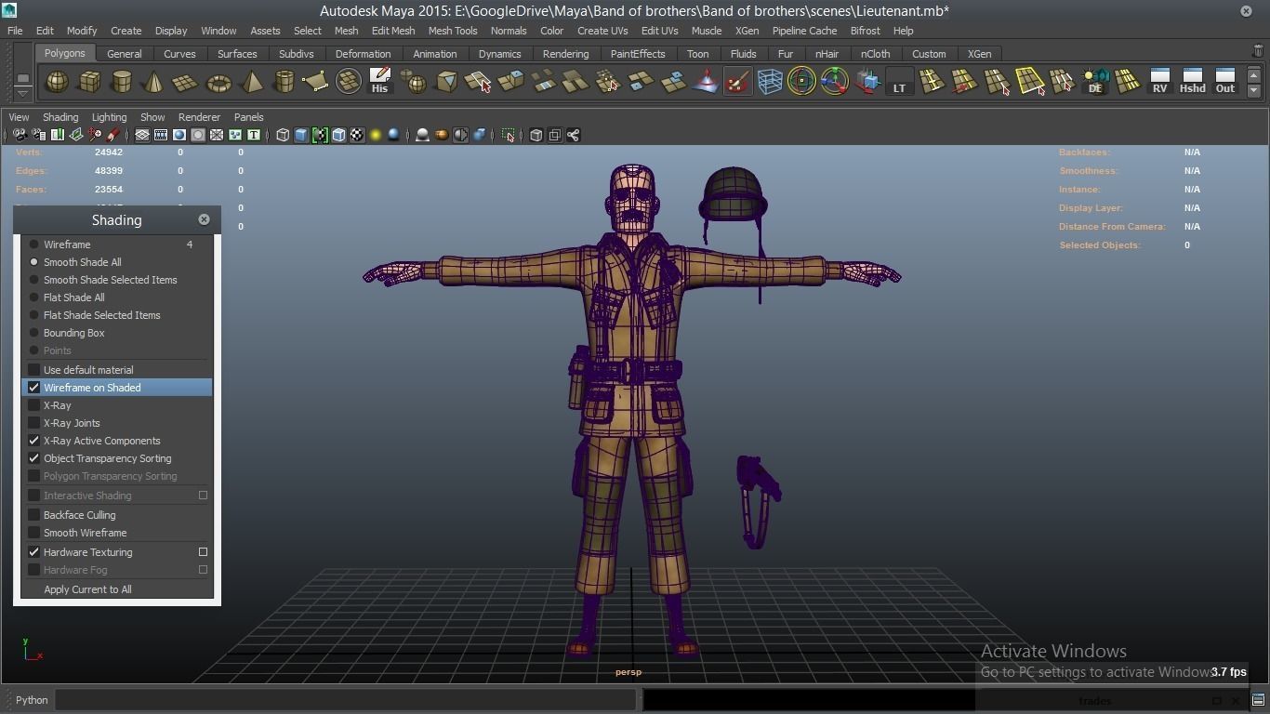Uncheck Wireframe on Shaded
1270x714 pixels.
pyautogui.click(x=34, y=388)
